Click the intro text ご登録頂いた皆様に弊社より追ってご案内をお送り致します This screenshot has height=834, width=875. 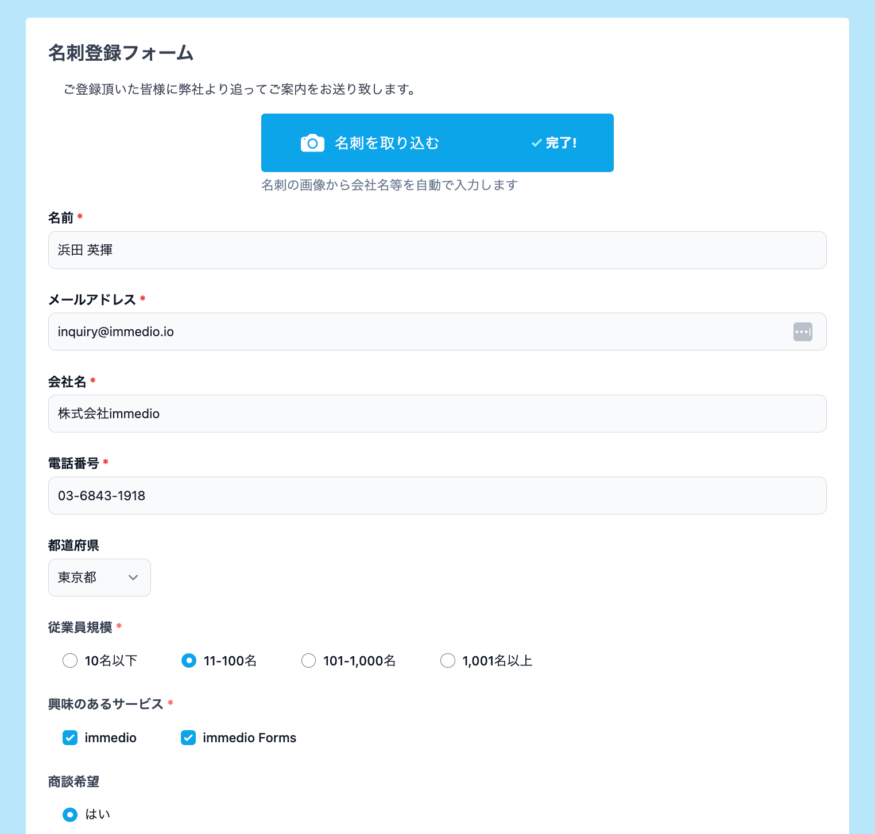[240, 89]
